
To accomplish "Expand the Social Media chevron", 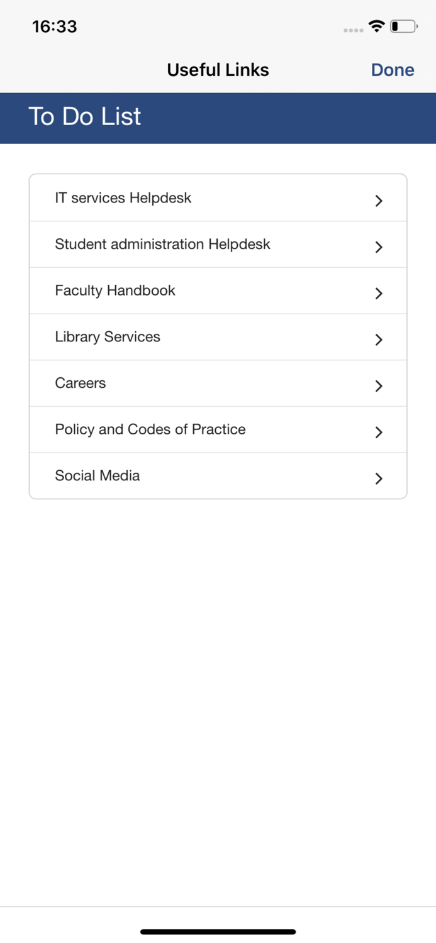I will 379,478.
